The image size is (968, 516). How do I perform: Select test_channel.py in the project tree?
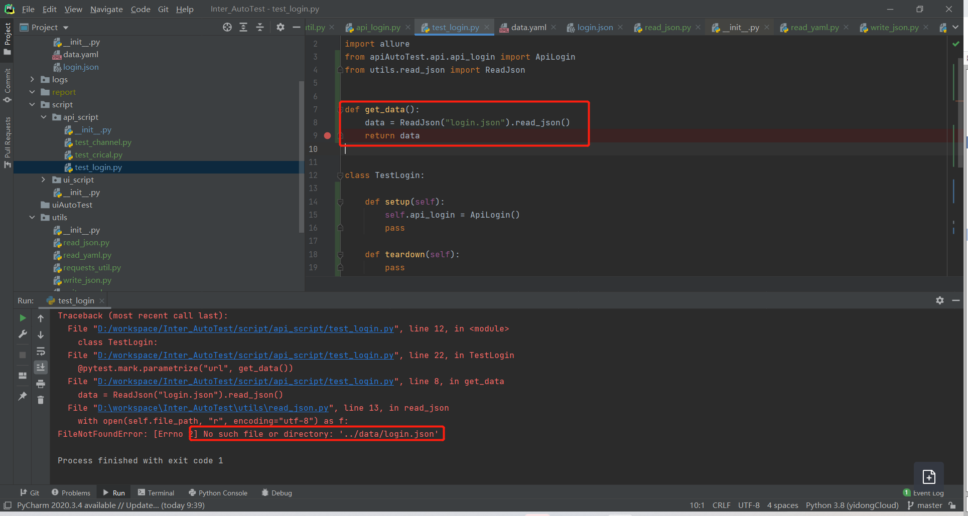103,142
